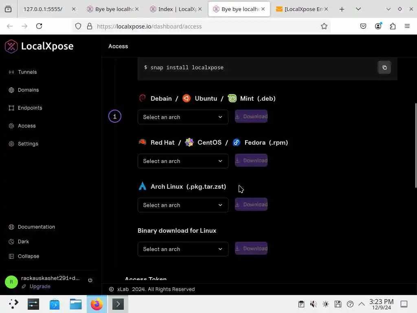Show hidden tray icons arrow
This screenshot has width=417, height=313.
(362, 304)
